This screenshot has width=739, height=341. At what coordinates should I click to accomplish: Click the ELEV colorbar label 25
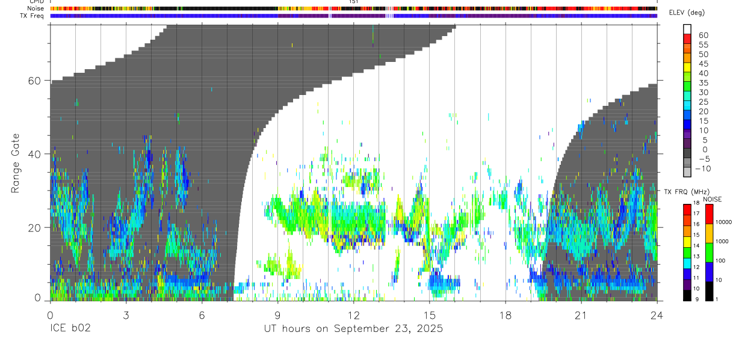(x=702, y=102)
